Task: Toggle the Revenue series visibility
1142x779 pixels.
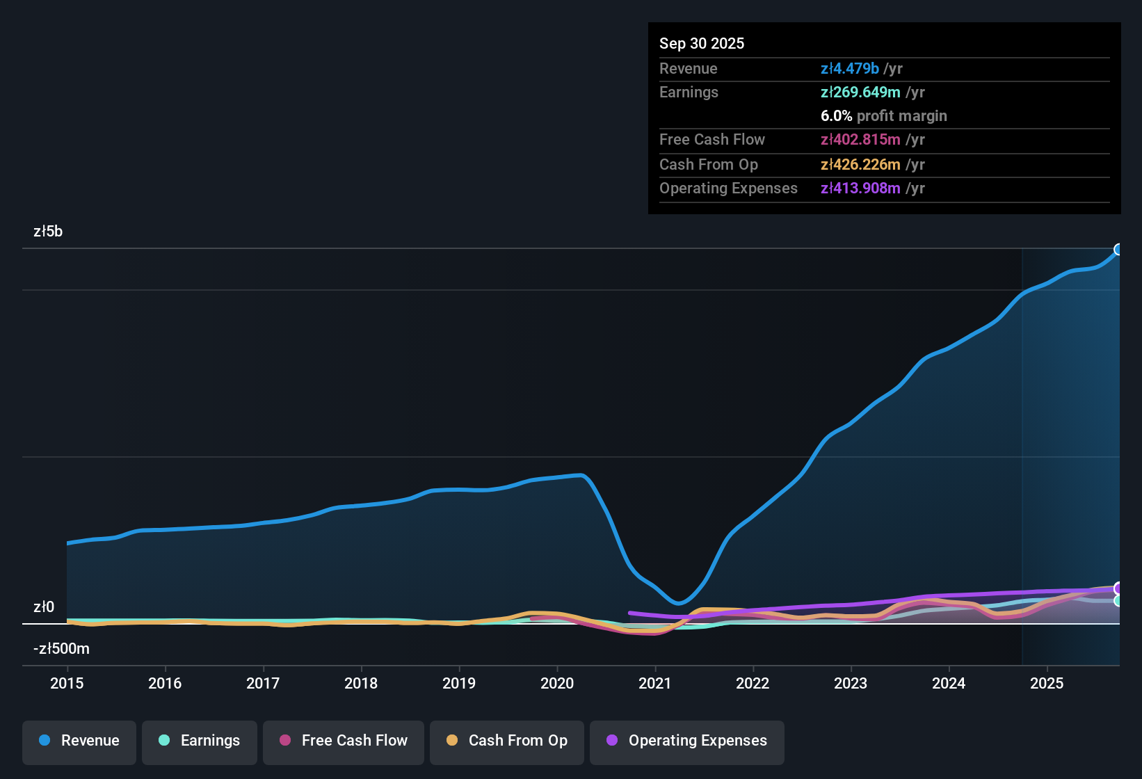Action: 79,741
